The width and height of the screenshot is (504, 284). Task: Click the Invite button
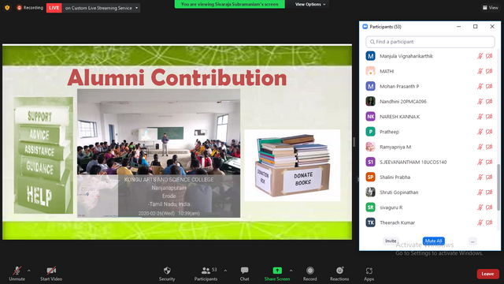click(x=391, y=241)
